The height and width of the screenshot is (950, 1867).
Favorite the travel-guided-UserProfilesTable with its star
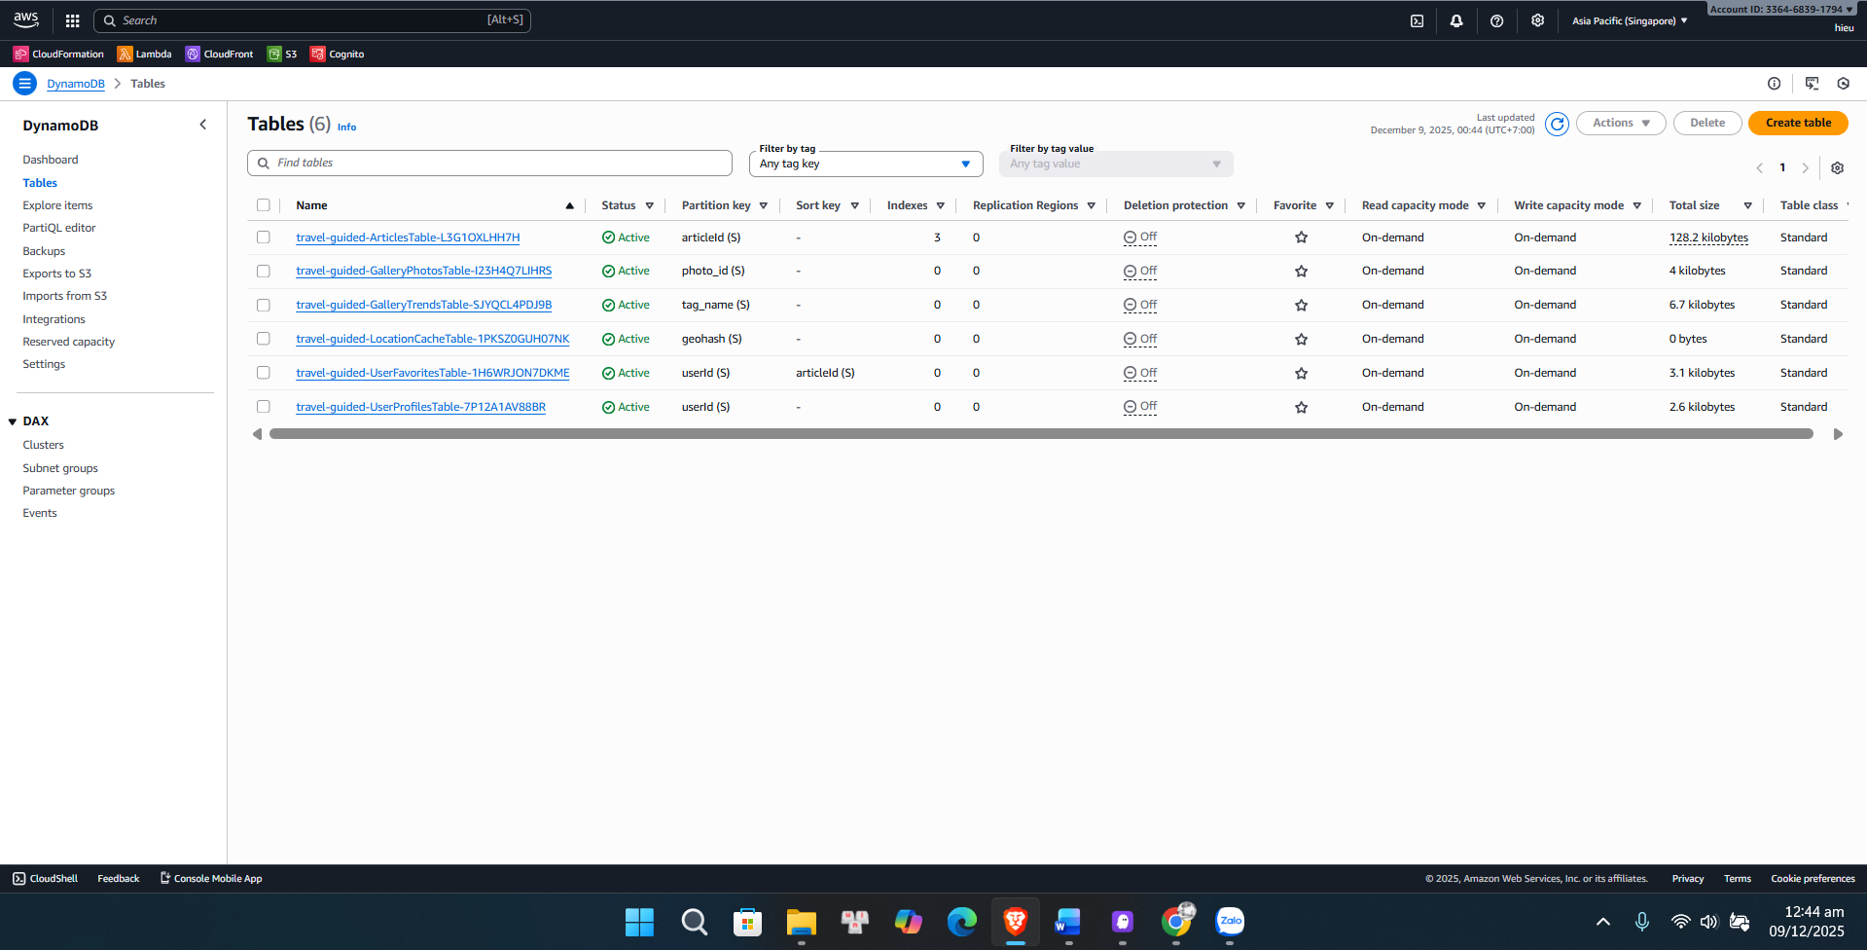pos(1301,407)
